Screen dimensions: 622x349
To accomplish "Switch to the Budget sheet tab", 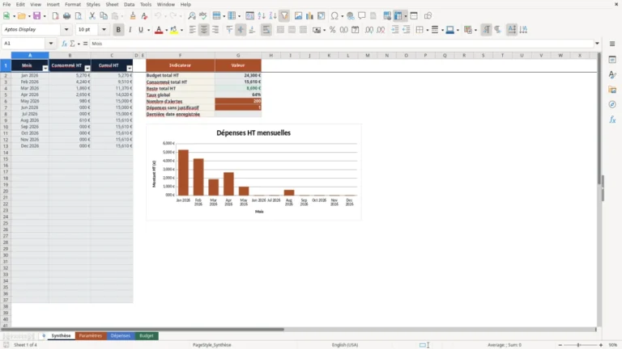I will (147, 335).
